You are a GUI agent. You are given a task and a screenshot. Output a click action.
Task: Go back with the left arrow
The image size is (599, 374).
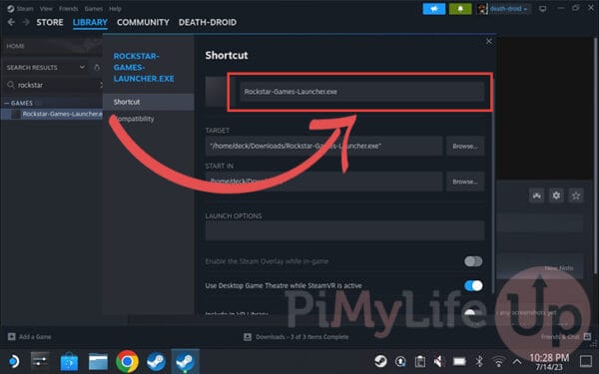(11, 22)
